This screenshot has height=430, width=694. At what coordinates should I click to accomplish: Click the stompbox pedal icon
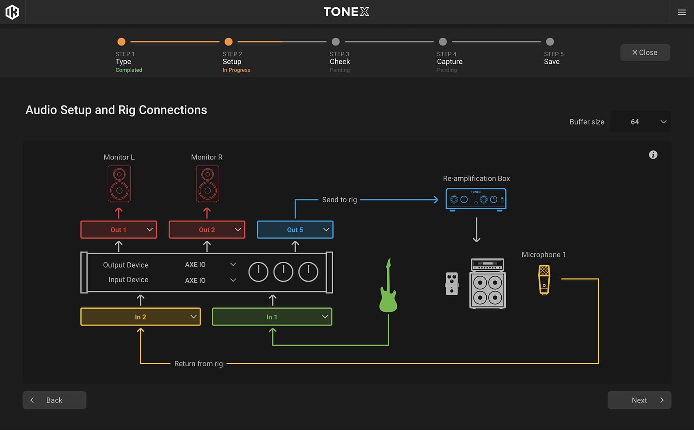451,284
